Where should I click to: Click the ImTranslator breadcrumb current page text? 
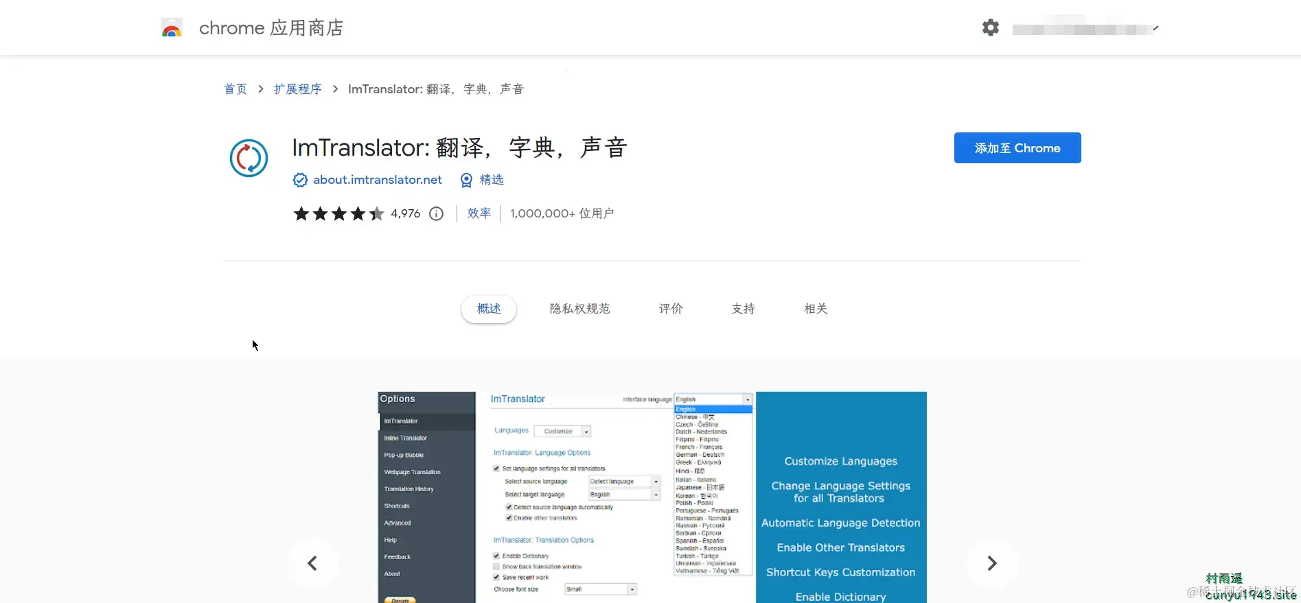pos(436,89)
